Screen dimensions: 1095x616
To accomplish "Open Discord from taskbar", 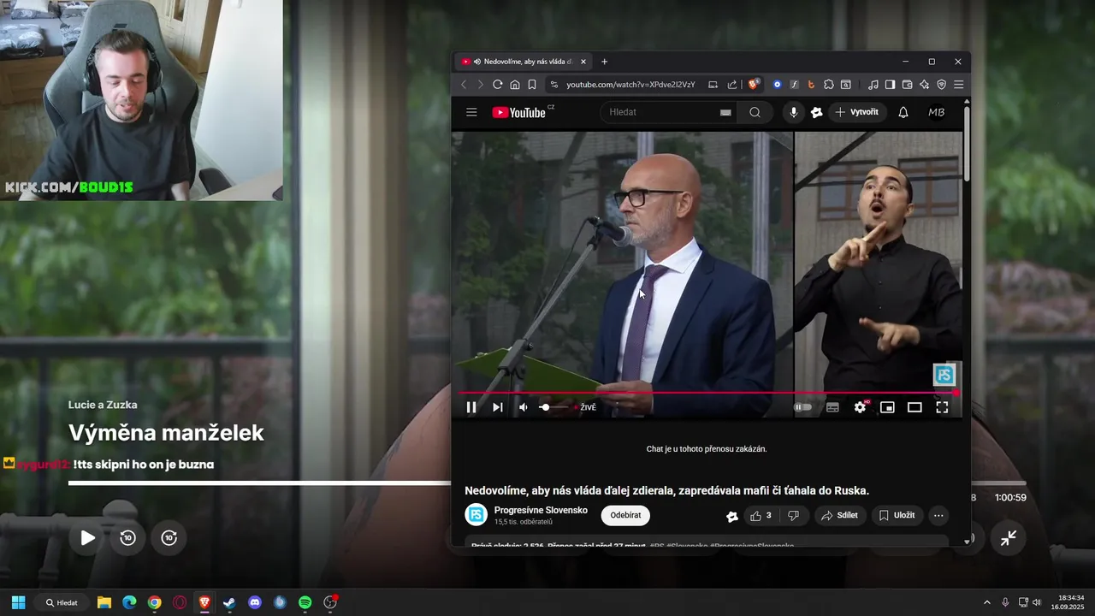I will [254, 602].
